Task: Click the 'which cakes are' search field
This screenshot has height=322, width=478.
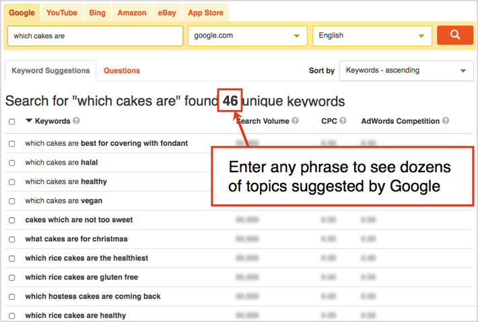Action: coord(95,36)
